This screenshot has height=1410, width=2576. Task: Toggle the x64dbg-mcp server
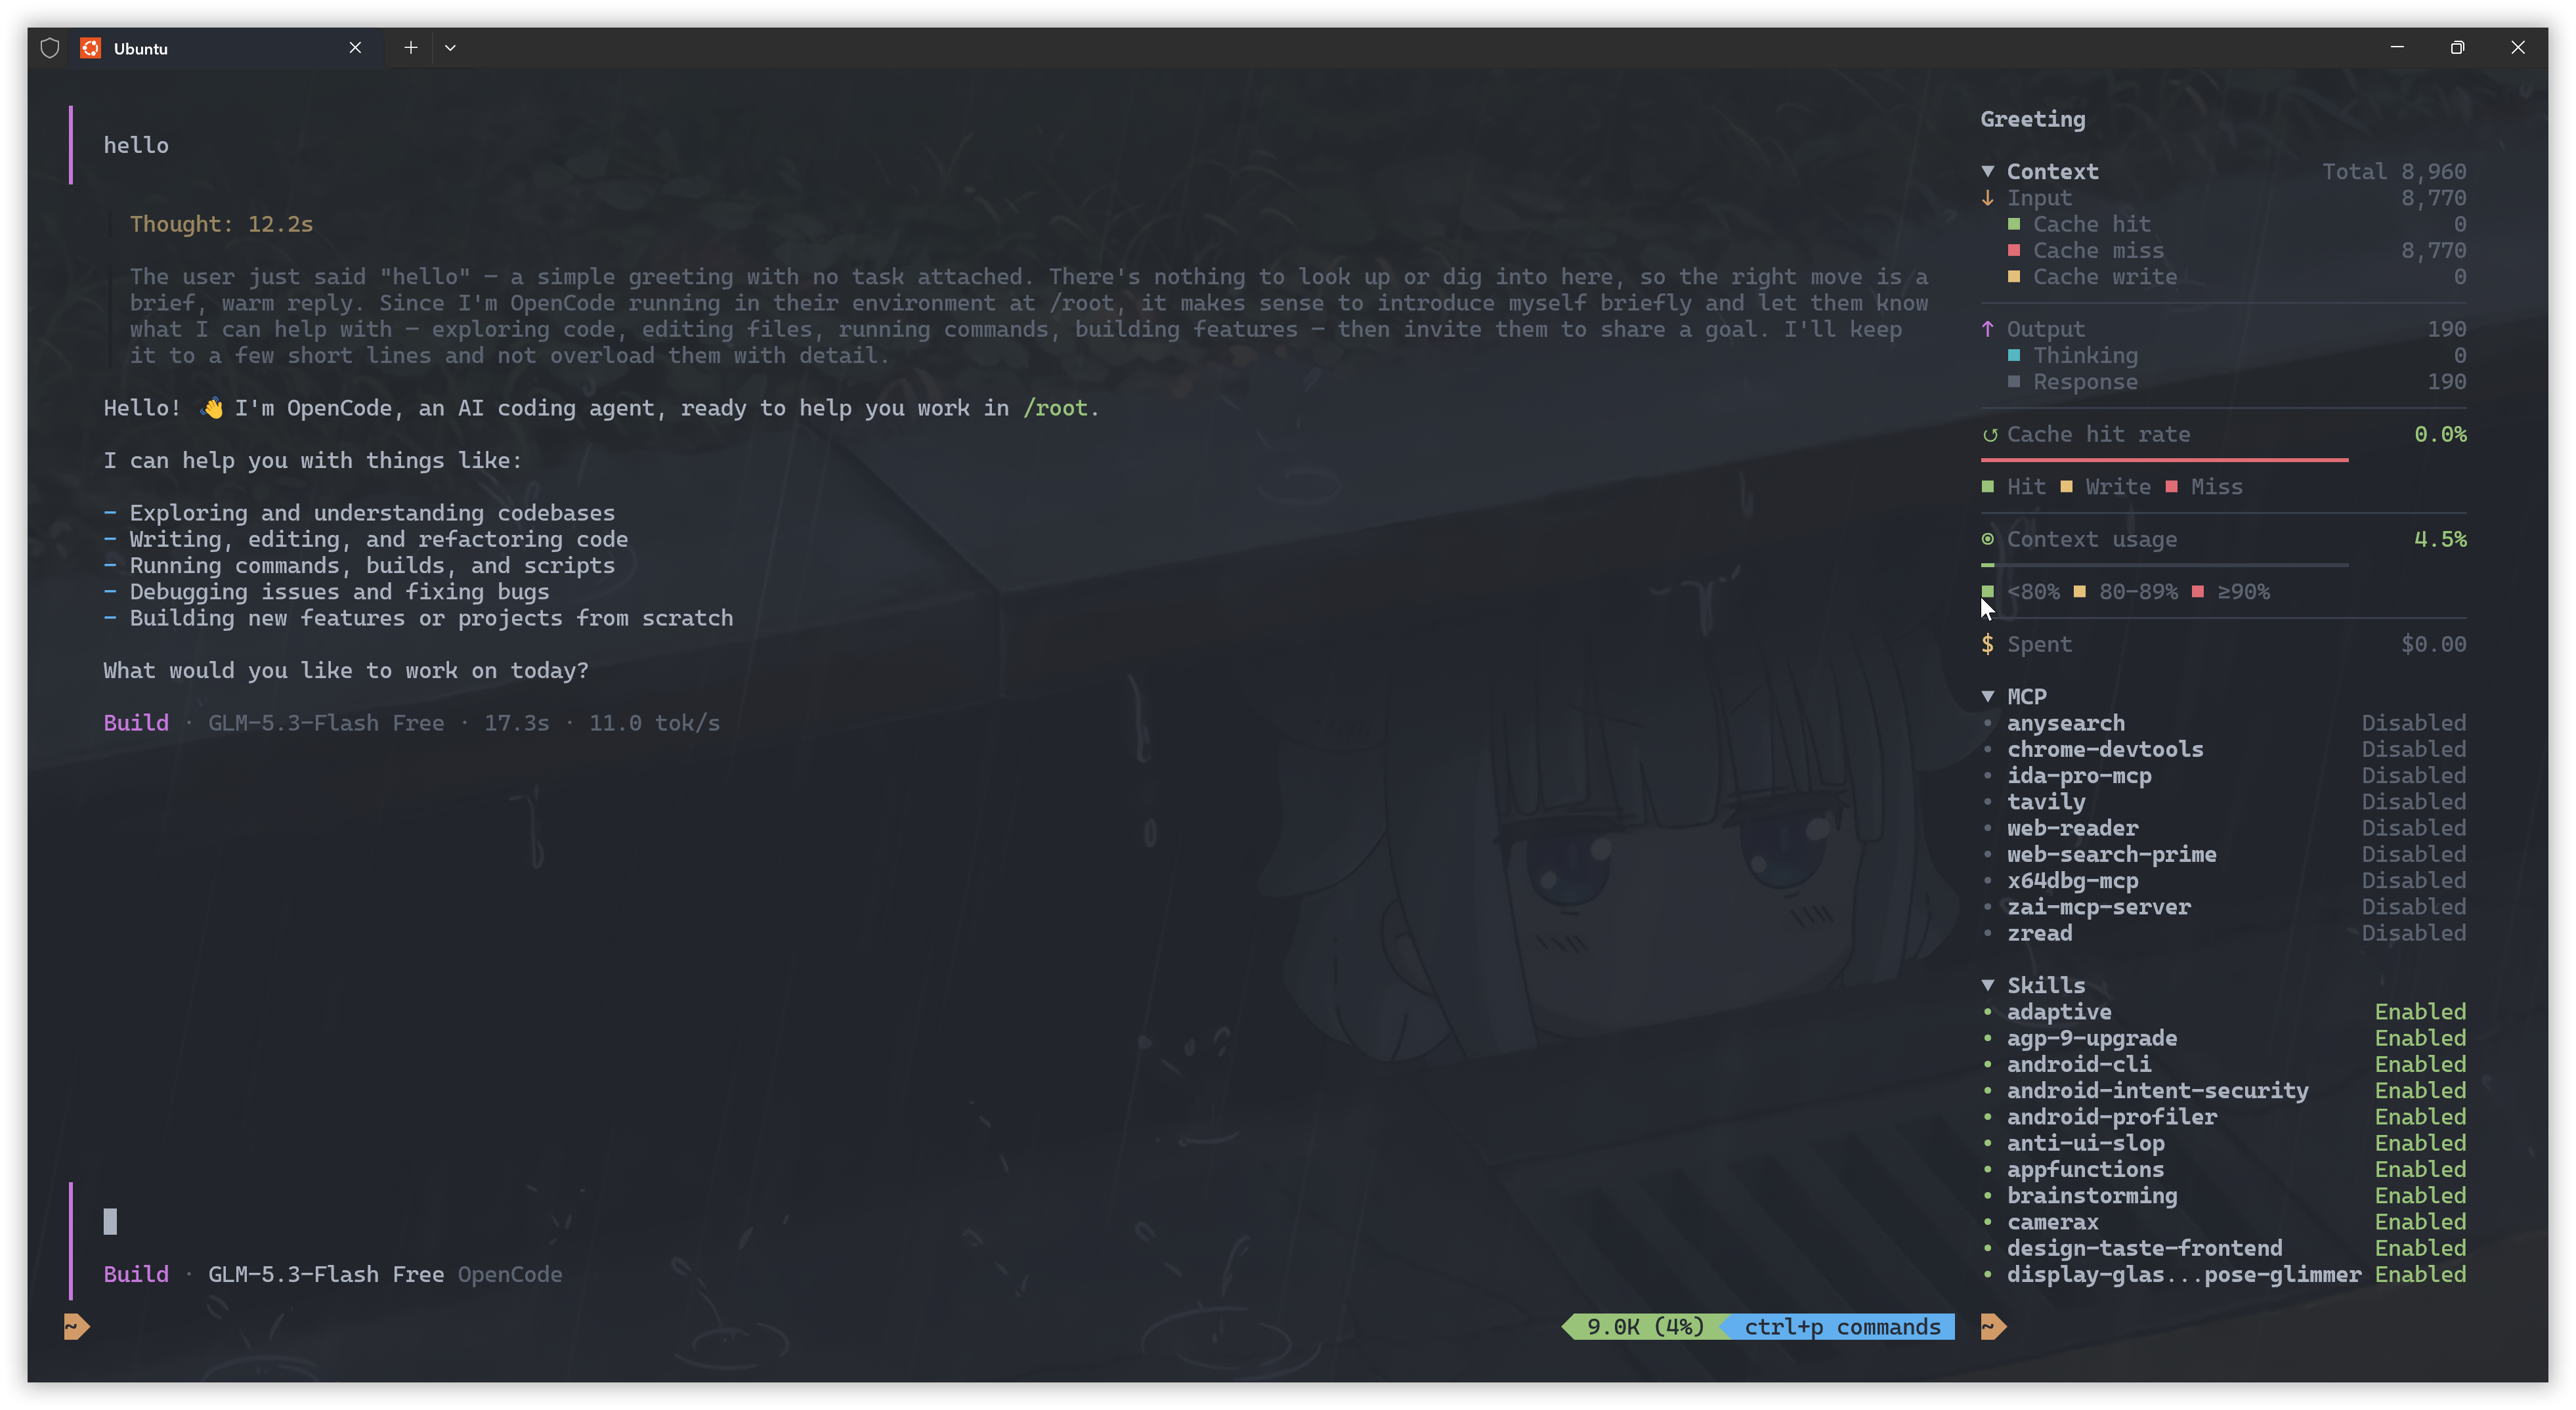(2224, 880)
